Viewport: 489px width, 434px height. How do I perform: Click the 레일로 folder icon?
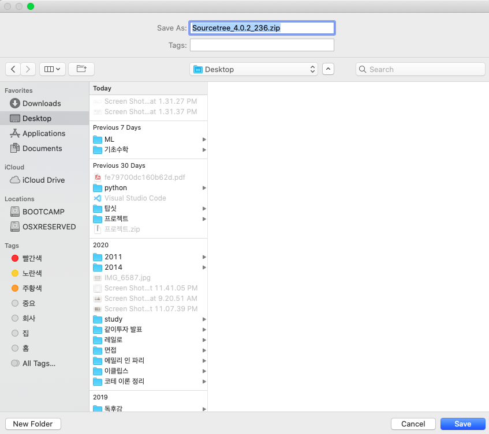point(98,340)
